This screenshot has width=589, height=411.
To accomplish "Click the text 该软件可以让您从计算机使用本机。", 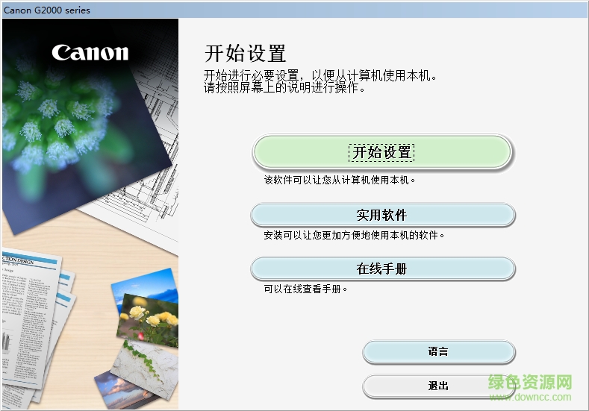I will [x=339, y=181].
